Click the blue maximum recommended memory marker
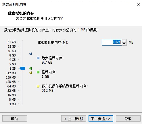 [30, 54]
